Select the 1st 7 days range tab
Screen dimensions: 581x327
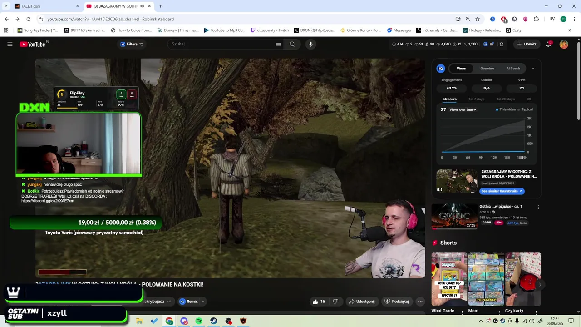tap(477, 99)
